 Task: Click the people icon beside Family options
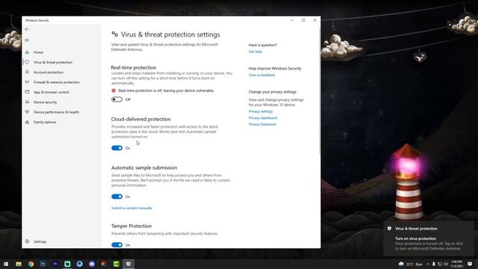(x=27, y=122)
